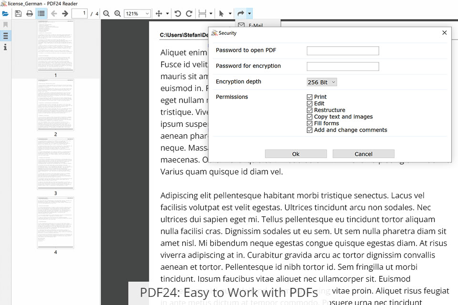Toggle the Fill forms permission
The height and width of the screenshot is (305, 458).
coord(310,123)
